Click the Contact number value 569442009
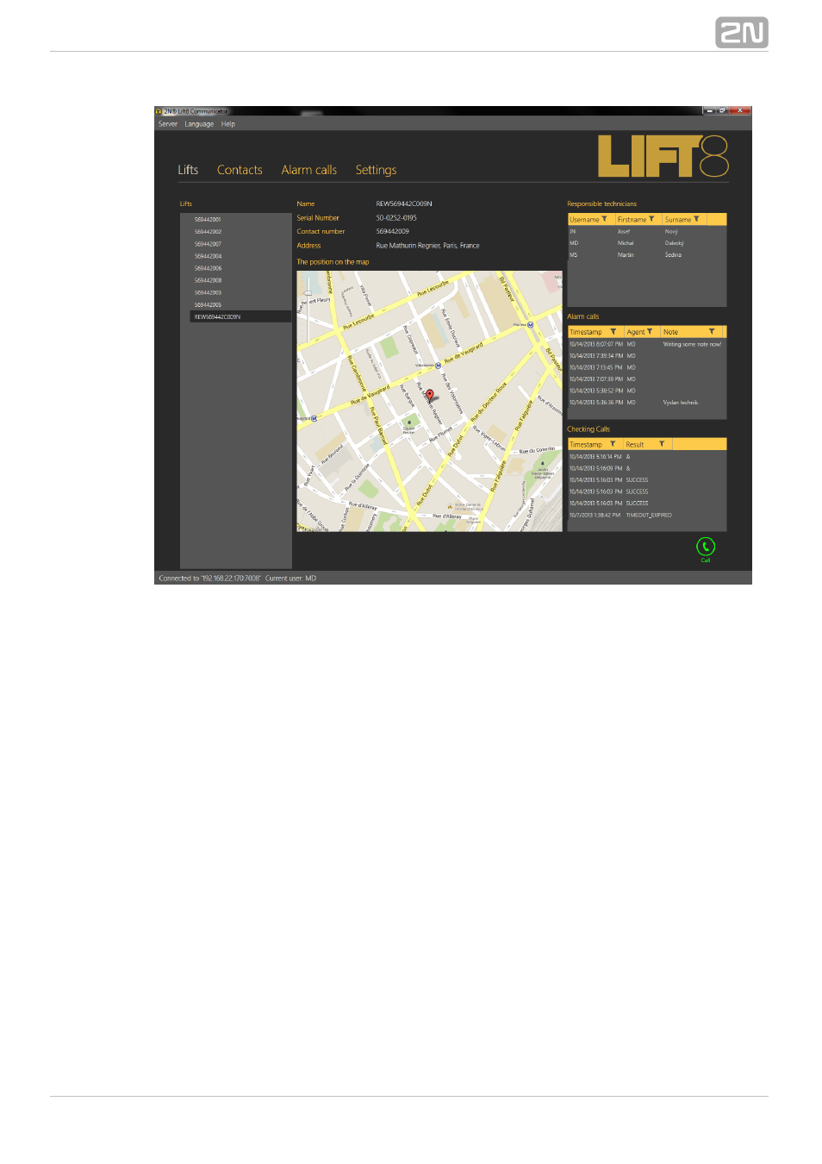 click(x=393, y=231)
